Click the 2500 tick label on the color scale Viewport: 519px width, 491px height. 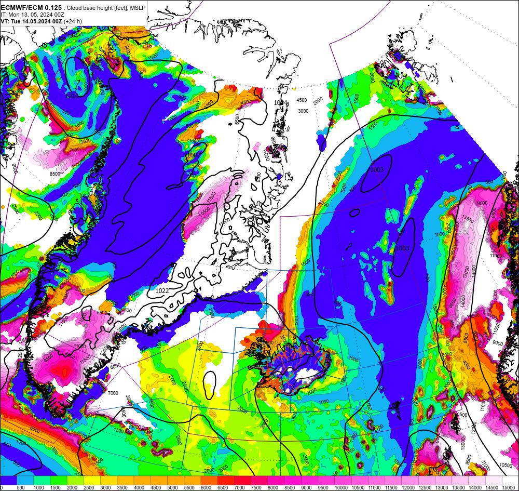89,487
